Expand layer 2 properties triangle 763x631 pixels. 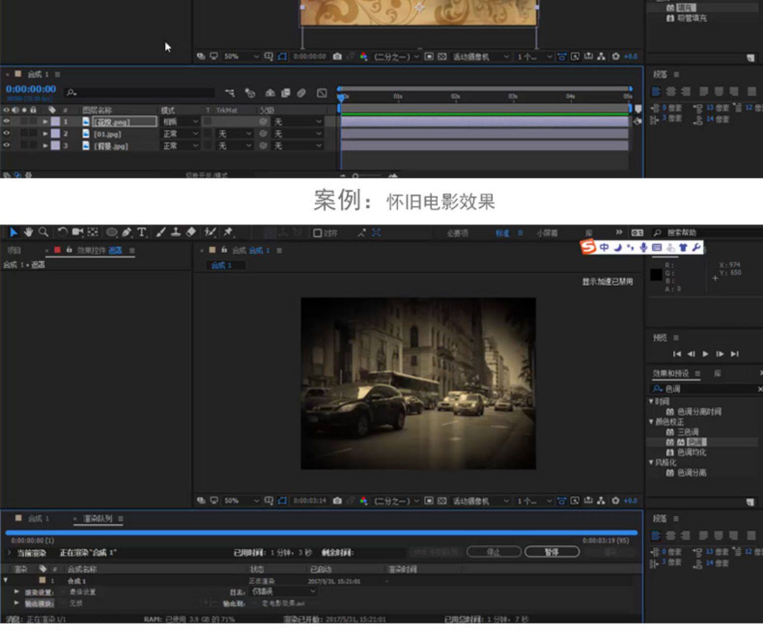(x=45, y=134)
